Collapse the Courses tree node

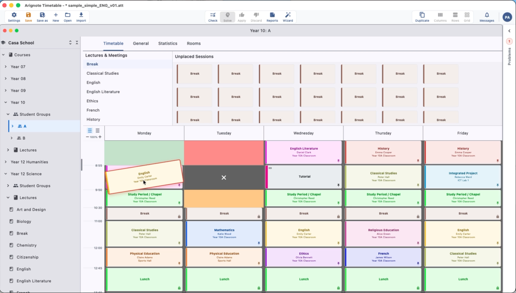(4, 55)
